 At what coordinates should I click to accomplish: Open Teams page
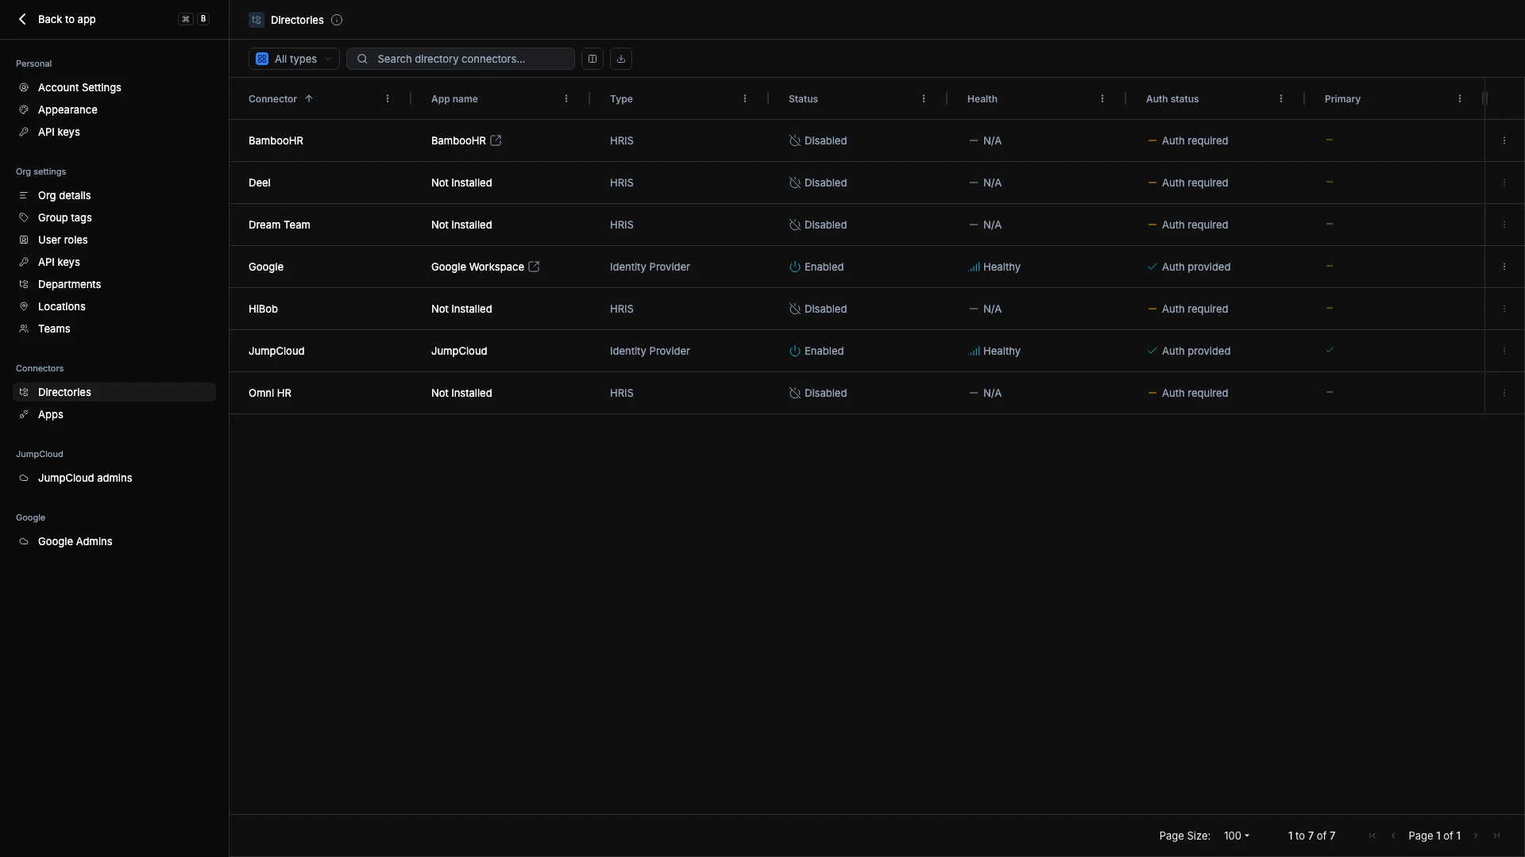pos(114,329)
